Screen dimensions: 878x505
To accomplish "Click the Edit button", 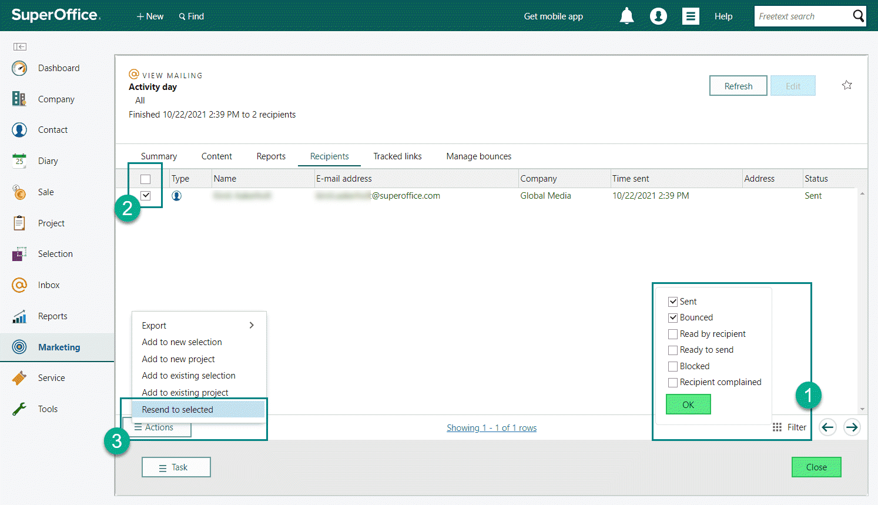I will pyautogui.click(x=793, y=86).
